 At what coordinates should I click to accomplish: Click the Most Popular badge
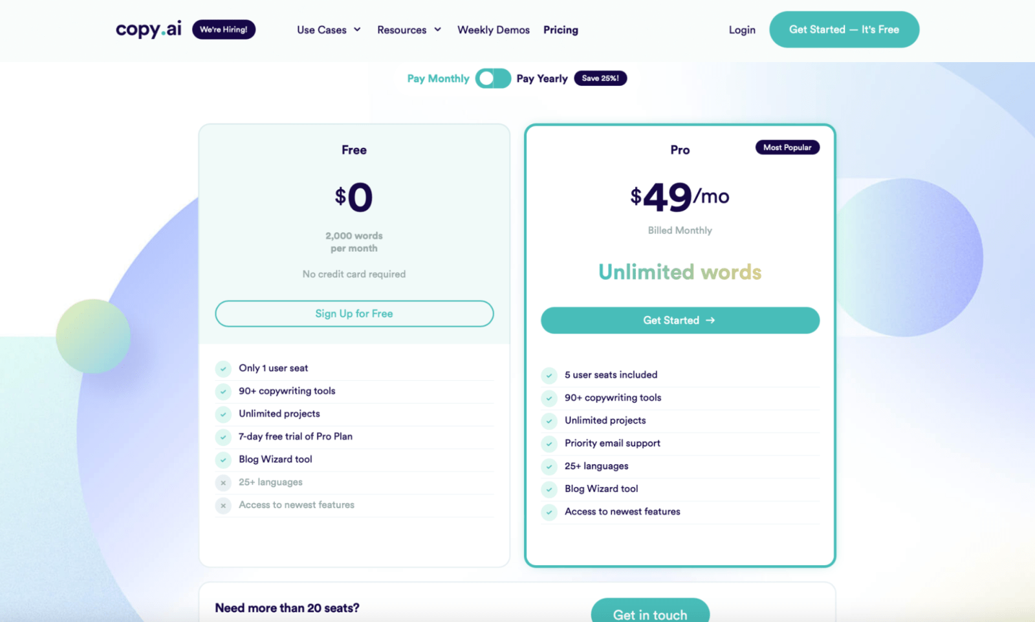pyautogui.click(x=787, y=147)
